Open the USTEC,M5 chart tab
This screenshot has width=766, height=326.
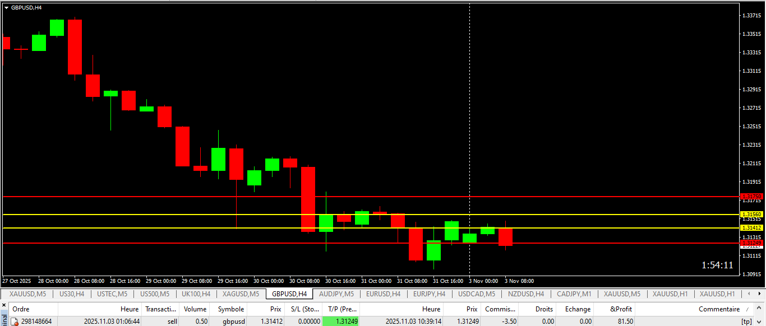pos(112,294)
